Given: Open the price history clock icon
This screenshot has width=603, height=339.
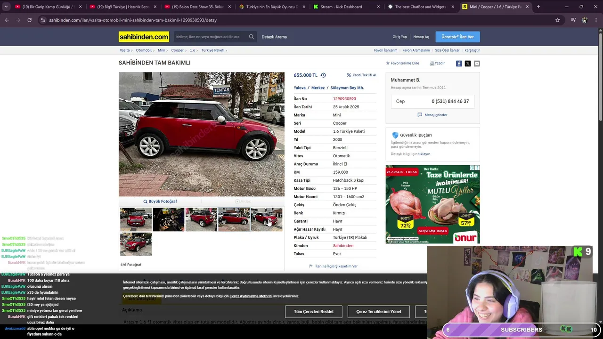Looking at the screenshot, I should (x=323, y=75).
